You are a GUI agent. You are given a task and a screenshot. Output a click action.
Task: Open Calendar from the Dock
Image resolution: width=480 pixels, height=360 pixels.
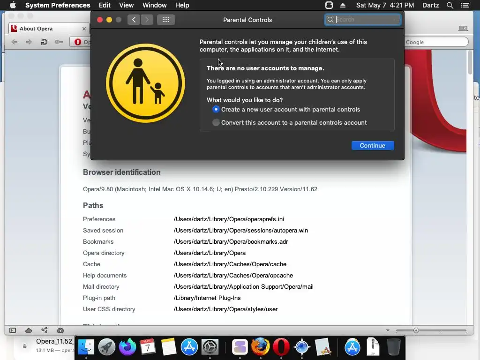coord(148,347)
